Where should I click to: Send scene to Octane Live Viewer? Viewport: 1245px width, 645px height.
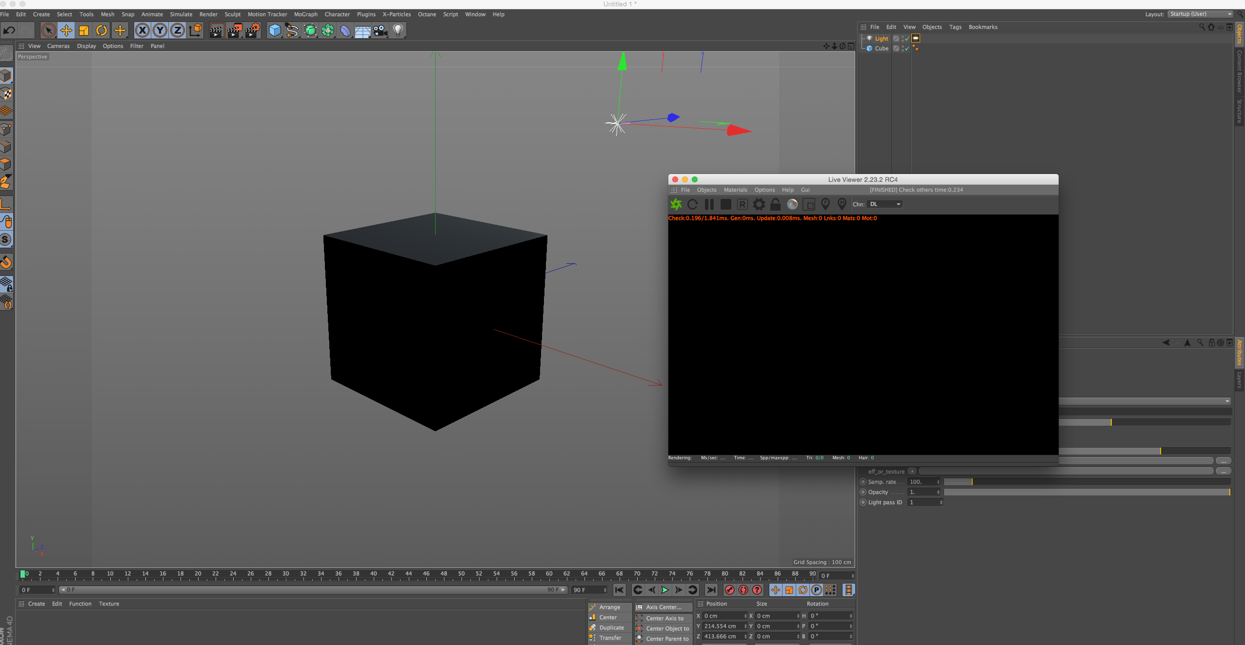tap(676, 204)
